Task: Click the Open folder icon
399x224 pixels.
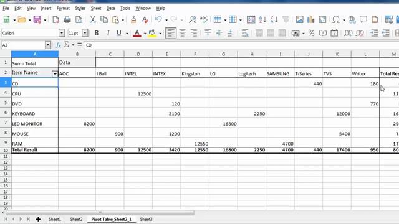Action: pyautogui.click(x=22, y=19)
